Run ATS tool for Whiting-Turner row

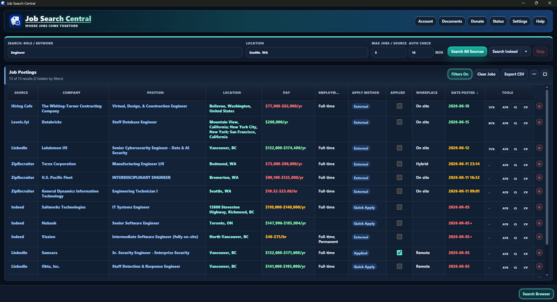tap(505, 107)
